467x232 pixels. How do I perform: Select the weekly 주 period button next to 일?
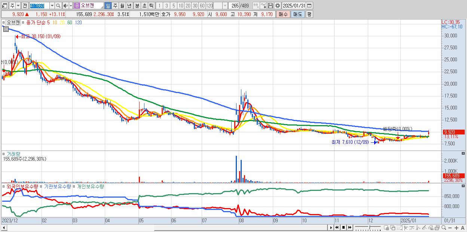coord(115,6)
